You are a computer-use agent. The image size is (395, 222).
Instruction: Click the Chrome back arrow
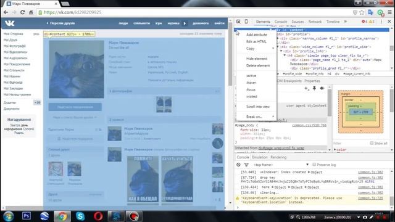point(6,12)
